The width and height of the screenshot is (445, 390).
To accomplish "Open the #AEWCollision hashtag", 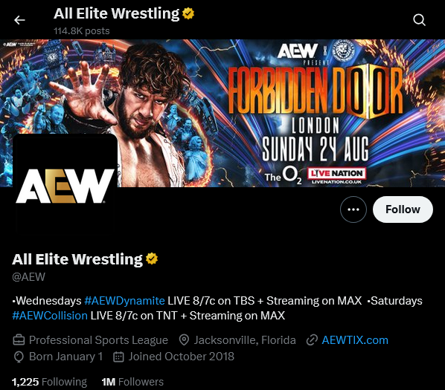I will pos(50,316).
